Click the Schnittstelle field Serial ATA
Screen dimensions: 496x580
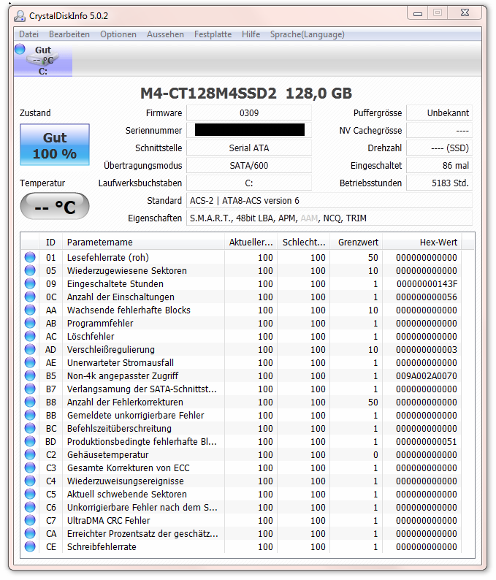point(249,148)
